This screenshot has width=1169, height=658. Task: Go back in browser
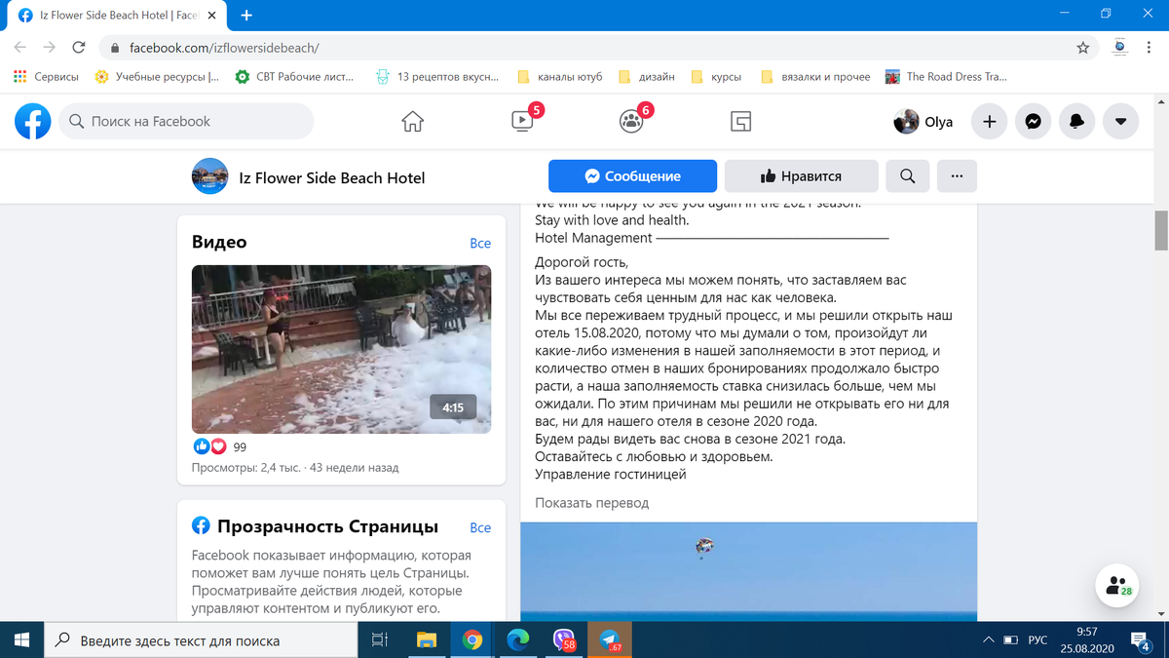(20, 47)
